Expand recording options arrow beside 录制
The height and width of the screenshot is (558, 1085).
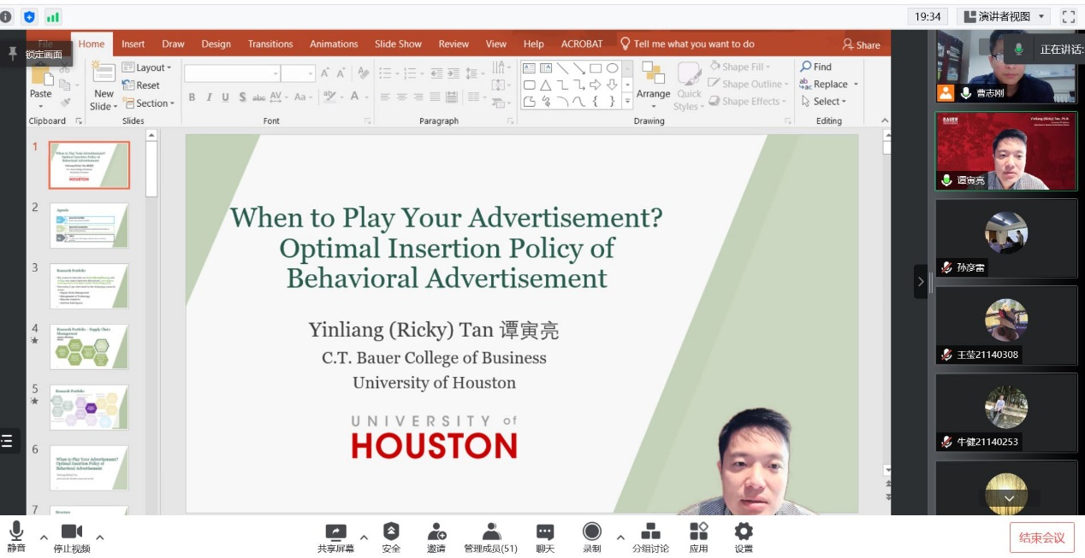620,537
